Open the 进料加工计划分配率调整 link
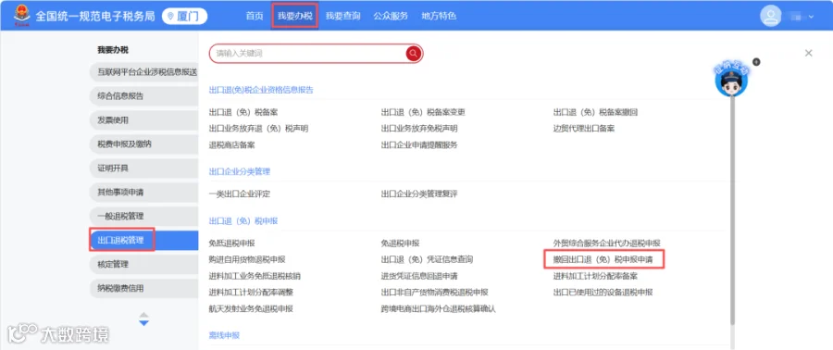The width and height of the screenshot is (833, 350). point(251,292)
